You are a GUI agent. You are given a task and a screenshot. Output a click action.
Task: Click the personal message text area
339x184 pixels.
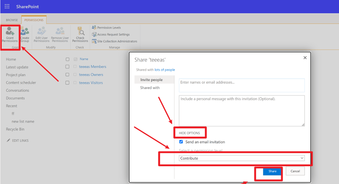point(242,111)
